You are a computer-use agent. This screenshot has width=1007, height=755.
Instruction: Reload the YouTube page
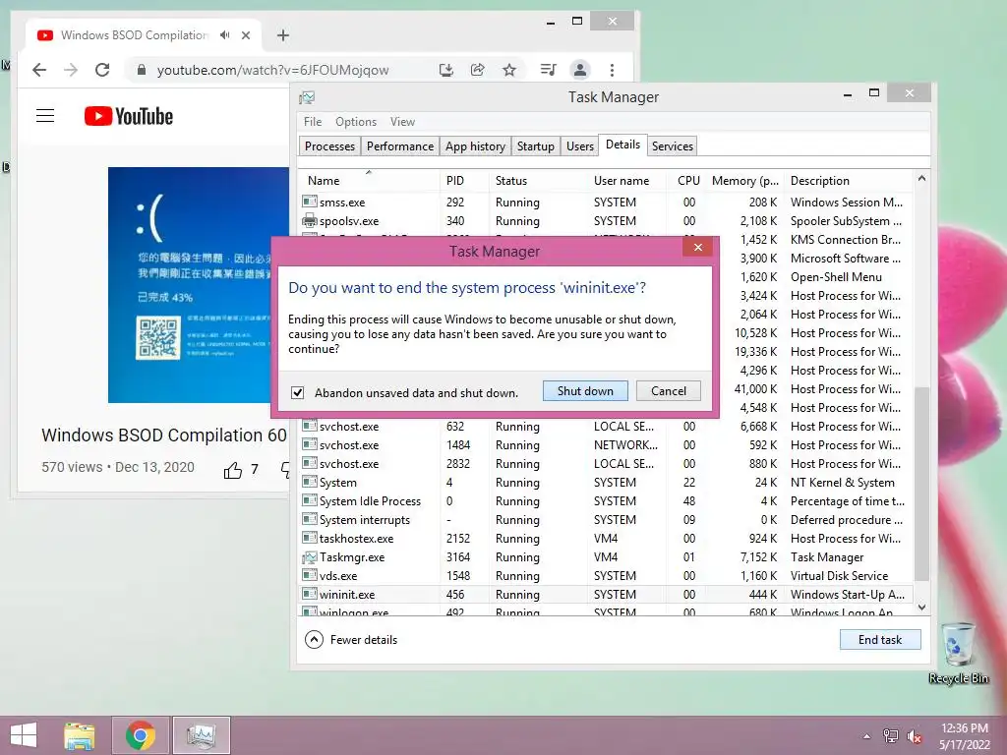(102, 70)
